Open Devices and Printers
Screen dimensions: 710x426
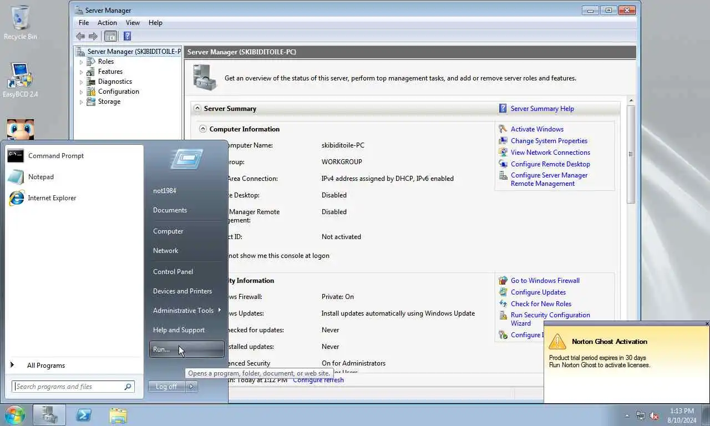pos(187,291)
